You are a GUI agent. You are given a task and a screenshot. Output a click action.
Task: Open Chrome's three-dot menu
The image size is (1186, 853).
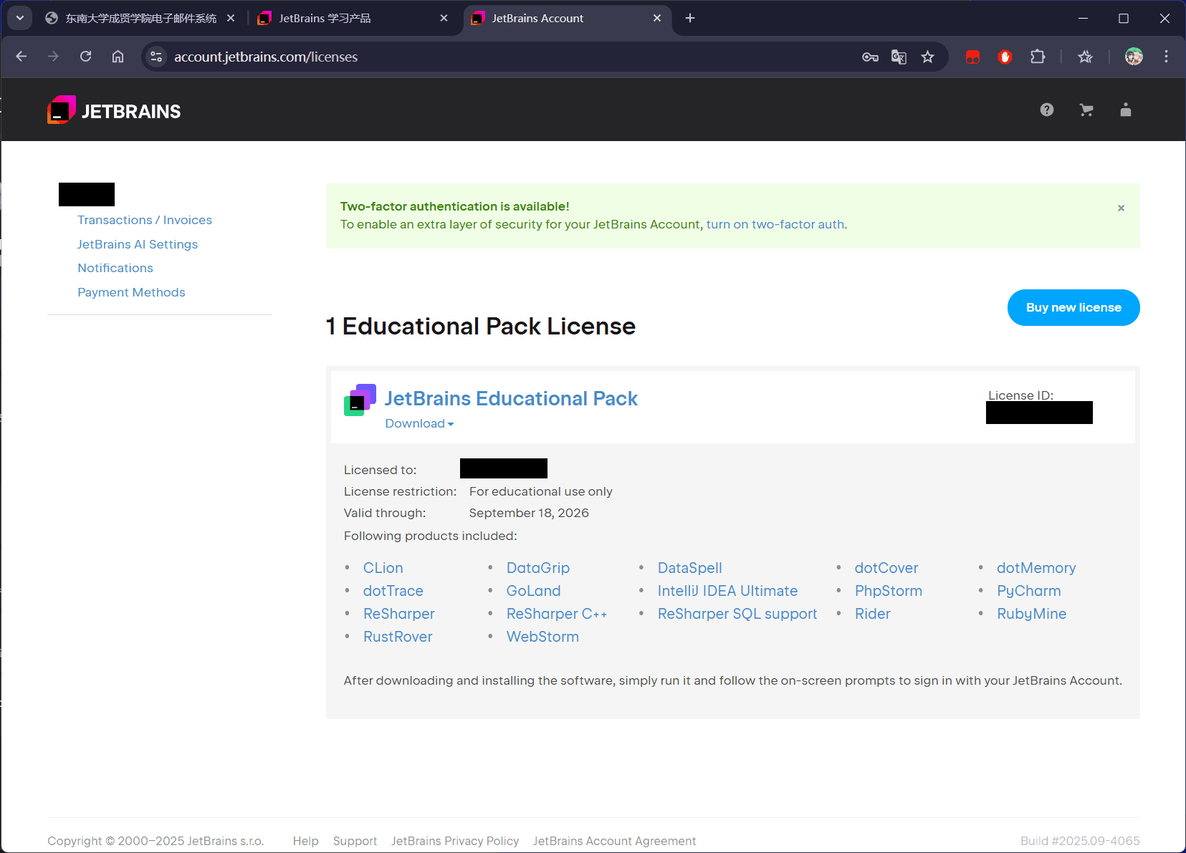pyautogui.click(x=1166, y=57)
